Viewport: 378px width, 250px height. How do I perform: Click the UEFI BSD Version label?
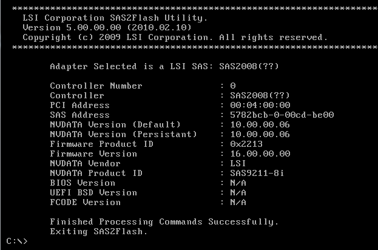click(x=93, y=192)
